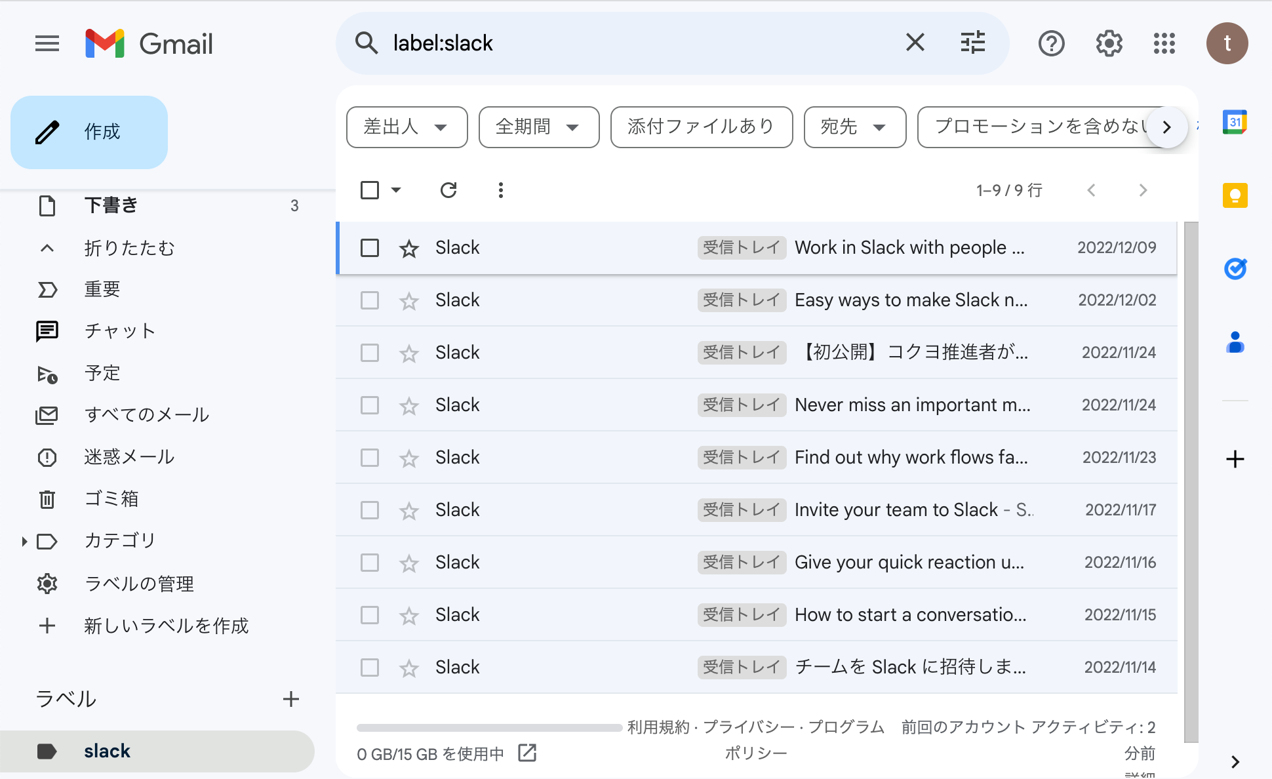
Task: Star the 'How to start a conversation' email
Action: click(409, 616)
